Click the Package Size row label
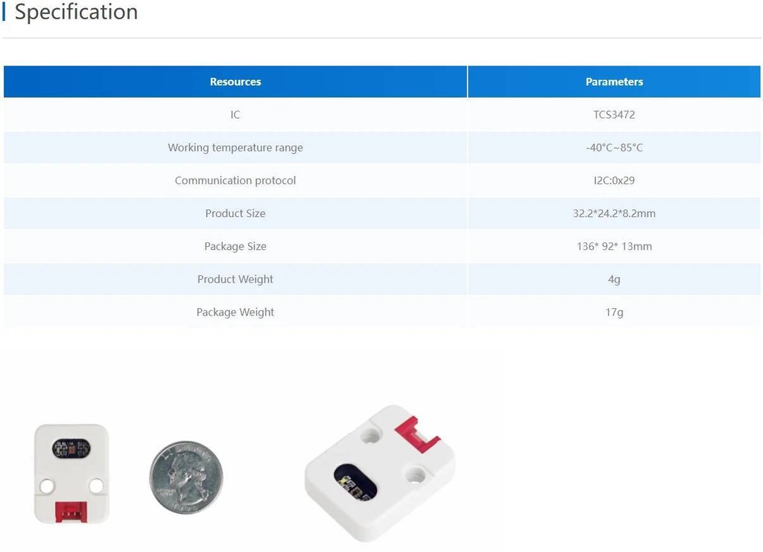The height and width of the screenshot is (552, 763). tap(235, 246)
